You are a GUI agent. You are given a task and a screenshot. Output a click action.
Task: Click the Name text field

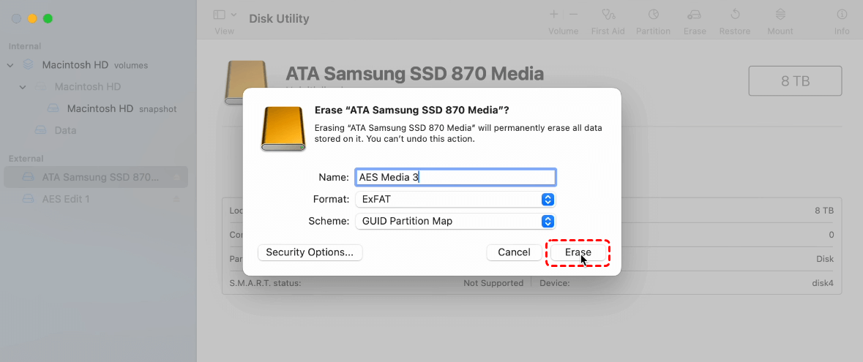pyautogui.click(x=455, y=177)
